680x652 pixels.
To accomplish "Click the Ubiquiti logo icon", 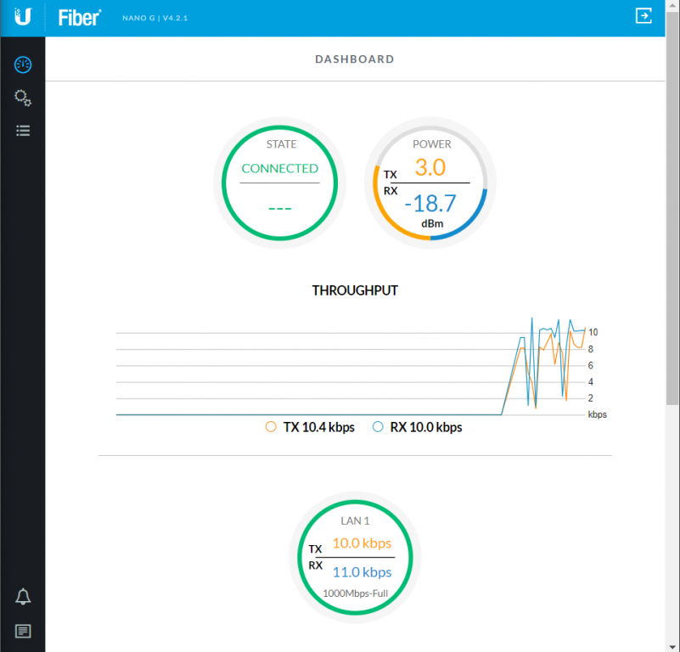I will tap(23, 17).
